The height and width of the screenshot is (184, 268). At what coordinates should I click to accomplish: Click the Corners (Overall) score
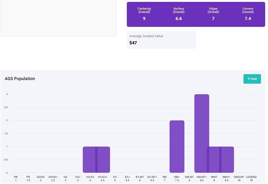pos(248,18)
